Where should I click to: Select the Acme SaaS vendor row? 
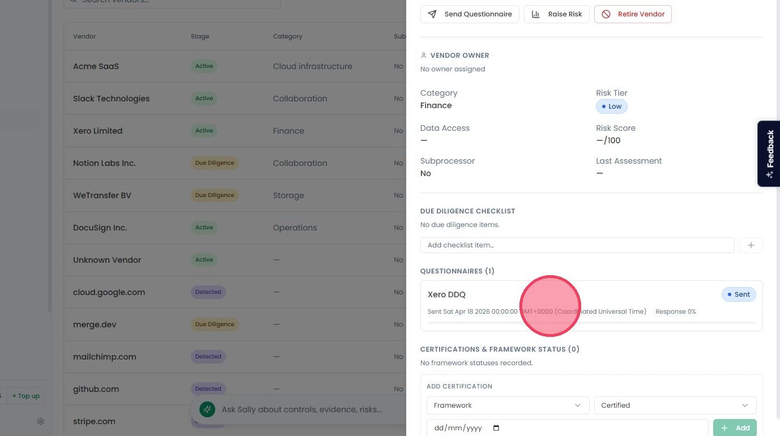[235, 66]
